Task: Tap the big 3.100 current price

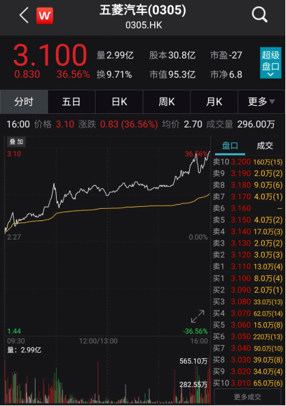Action: click(50, 55)
